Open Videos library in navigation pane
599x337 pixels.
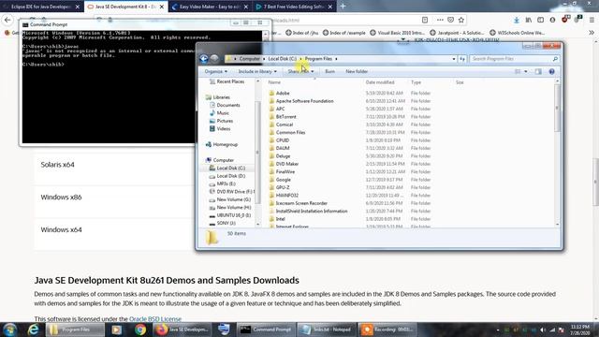(224, 129)
